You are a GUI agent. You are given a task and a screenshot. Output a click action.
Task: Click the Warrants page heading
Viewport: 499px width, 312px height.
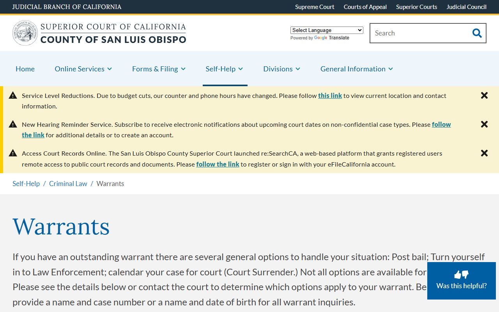[x=61, y=226]
